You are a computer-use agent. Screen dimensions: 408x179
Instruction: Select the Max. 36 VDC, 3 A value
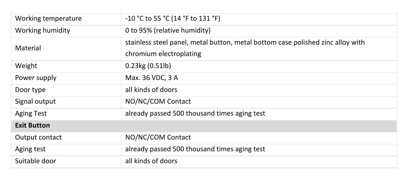152,78
